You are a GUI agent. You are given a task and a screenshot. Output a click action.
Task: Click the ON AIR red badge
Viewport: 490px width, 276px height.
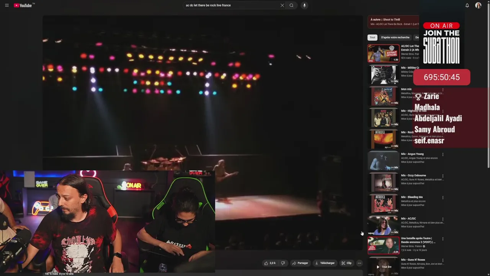tap(441, 26)
